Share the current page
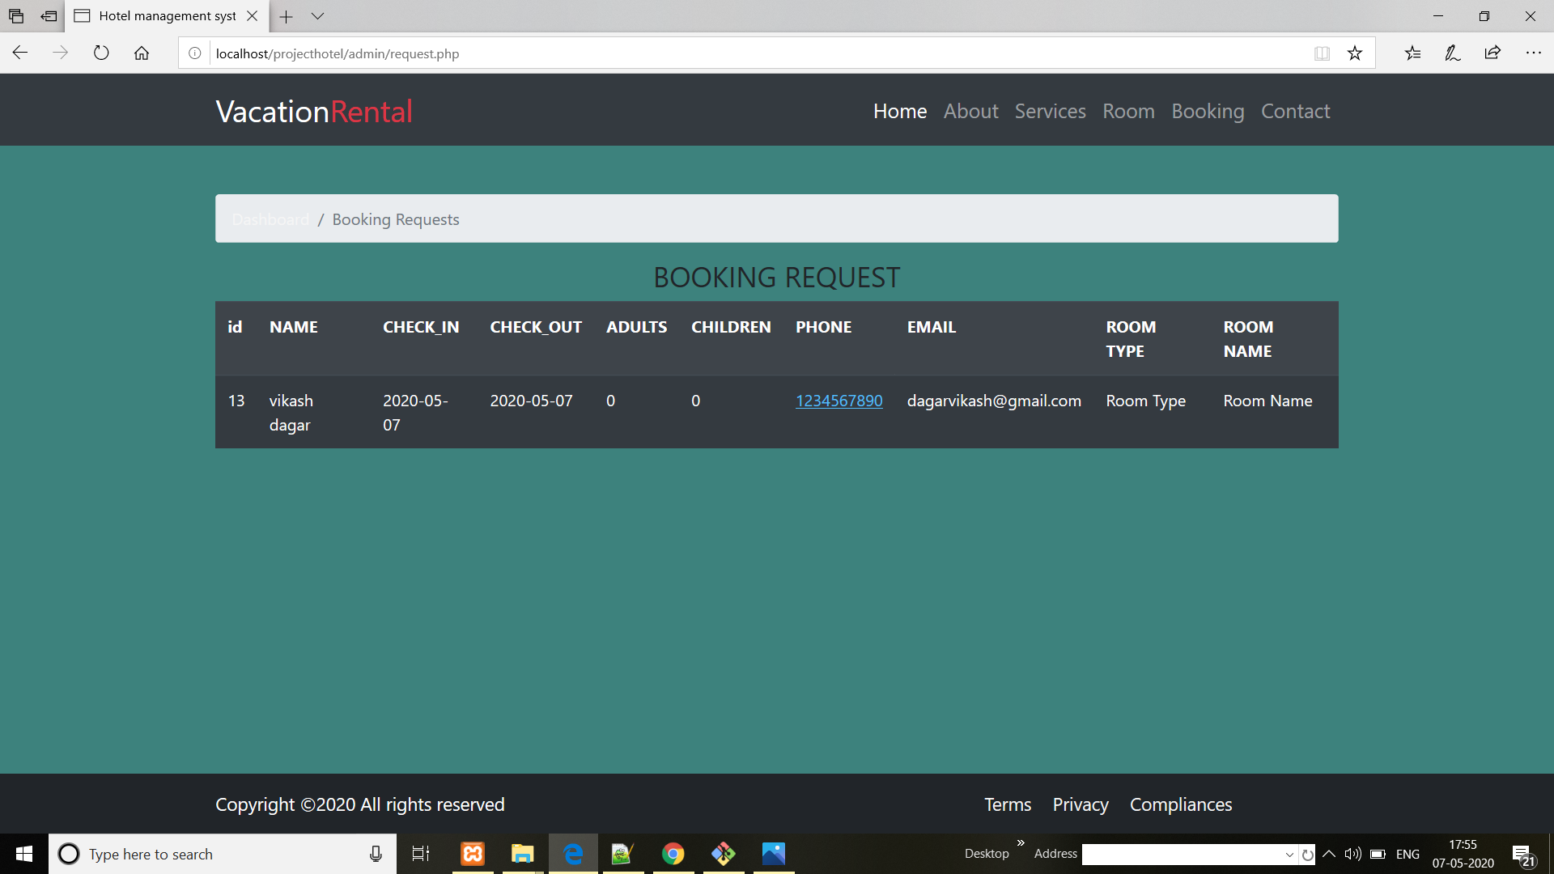1554x874 pixels. (x=1492, y=53)
